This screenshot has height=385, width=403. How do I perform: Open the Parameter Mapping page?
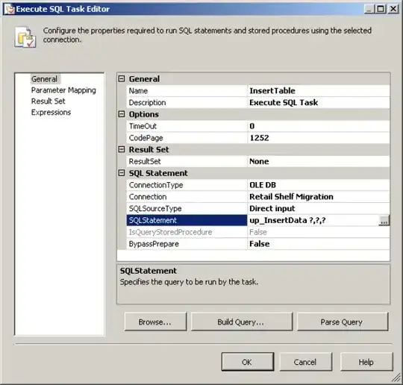(63, 90)
